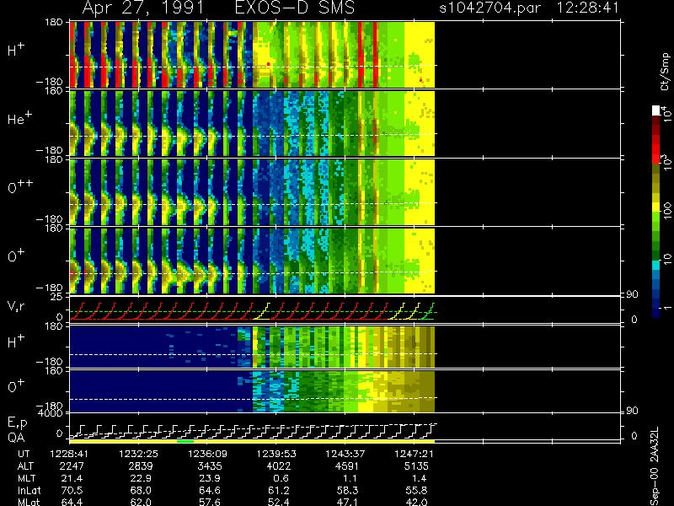Click the 'Ct/Smp' colorbar unit label
The image size is (674, 506).
[x=665, y=72]
